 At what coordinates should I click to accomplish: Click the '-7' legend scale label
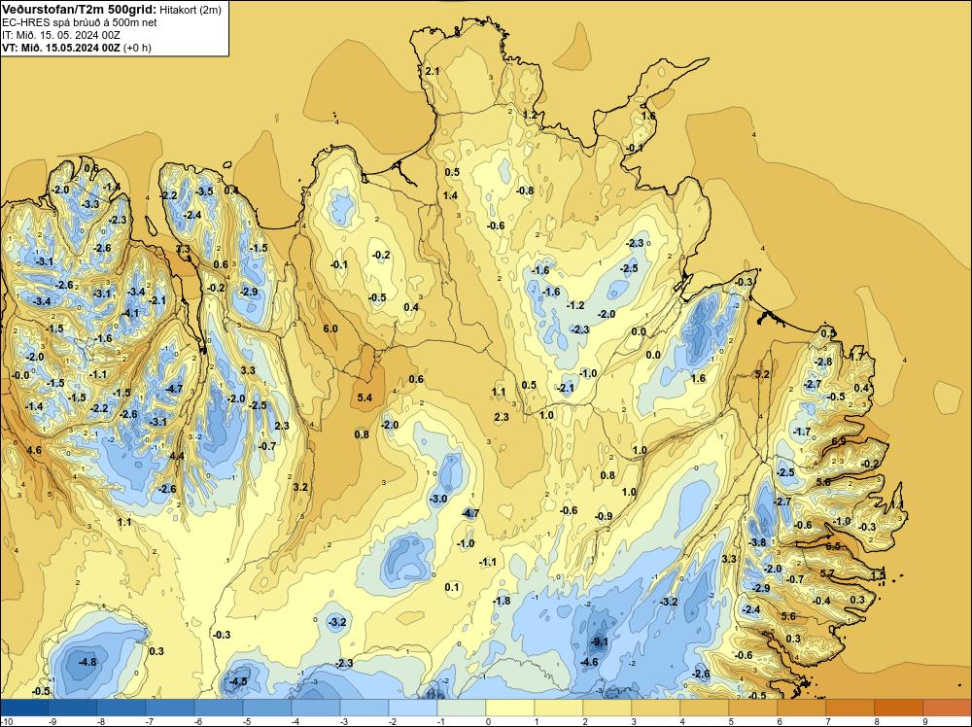(x=149, y=721)
